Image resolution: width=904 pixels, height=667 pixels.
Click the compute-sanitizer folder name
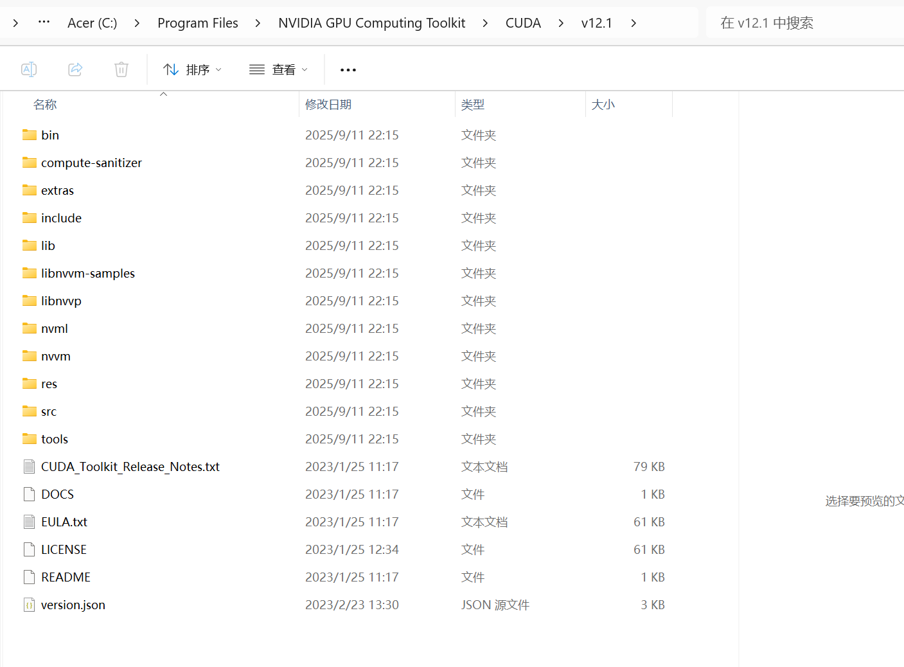pyautogui.click(x=91, y=163)
